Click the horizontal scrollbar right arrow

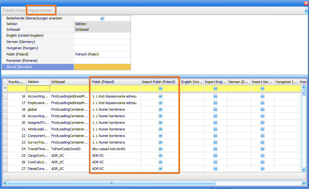[303, 183]
